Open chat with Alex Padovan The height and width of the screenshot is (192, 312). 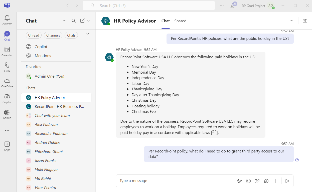coord(56,125)
